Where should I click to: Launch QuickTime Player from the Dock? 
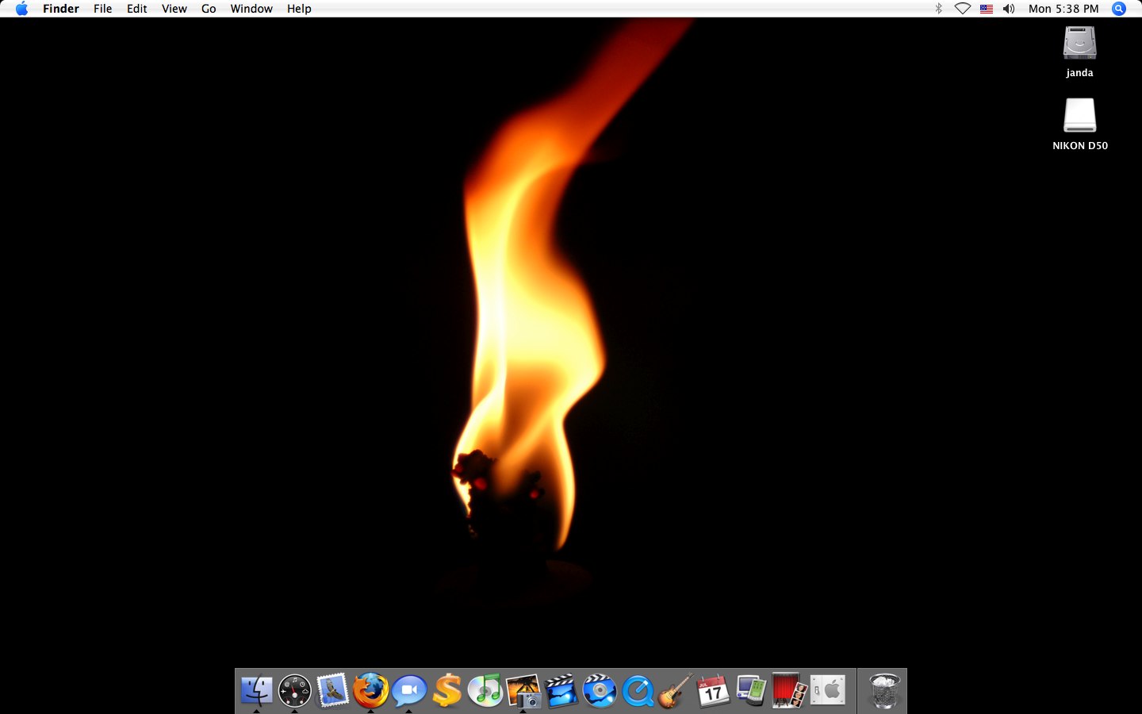coord(638,690)
